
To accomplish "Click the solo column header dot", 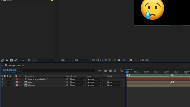I will [x=8, y=76].
